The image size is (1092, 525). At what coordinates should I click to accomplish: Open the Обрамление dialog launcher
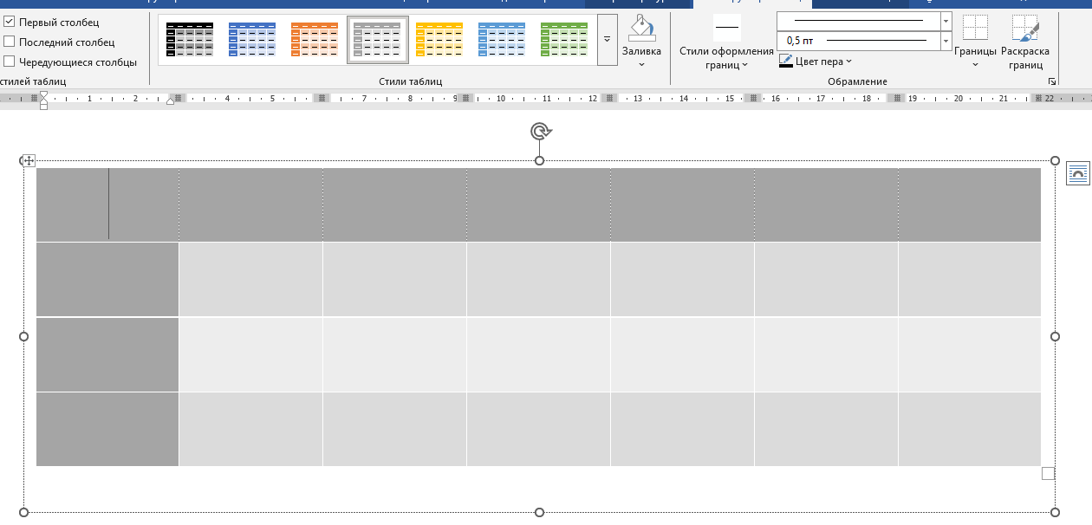tap(1052, 81)
